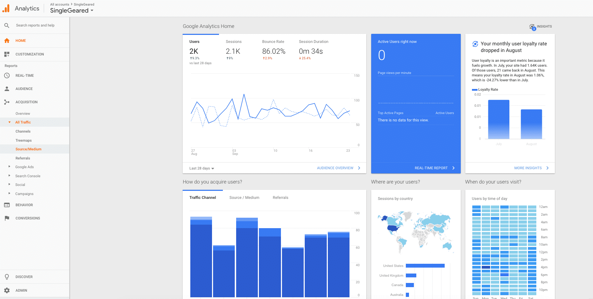The width and height of the screenshot is (593, 299).
Task: Expand the Google Ads submenu arrow
Action: 9,167
